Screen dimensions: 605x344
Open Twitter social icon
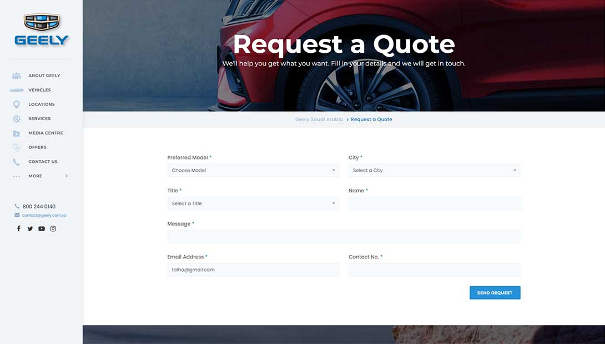click(x=30, y=228)
